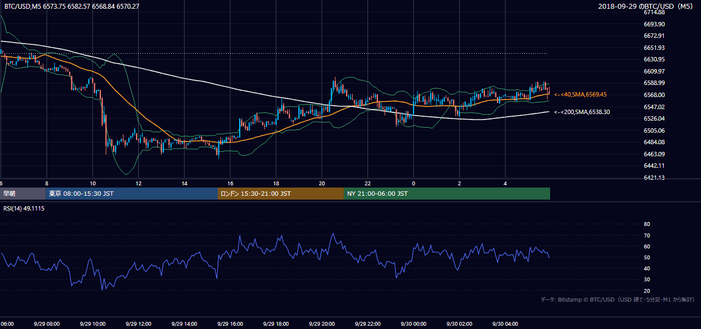Click hour label 10 under the price chart
This screenshot has width=701, height=329.
pyautogui.click(x=93, y=184)
